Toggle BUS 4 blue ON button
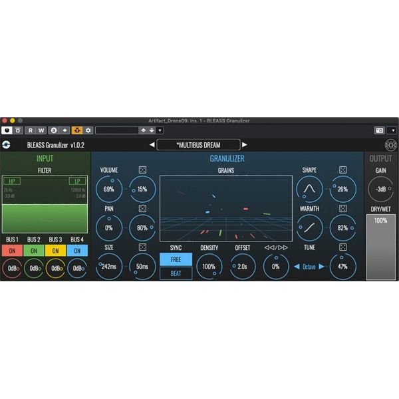 coord(77,251)
